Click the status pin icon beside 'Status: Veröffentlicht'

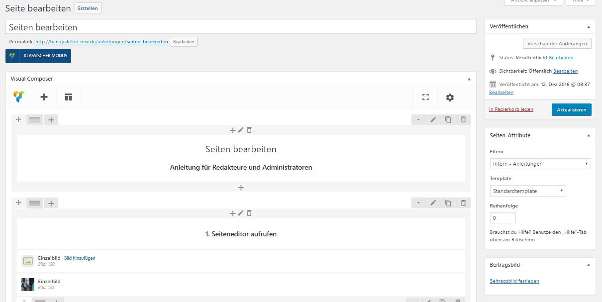coord(493,58)
